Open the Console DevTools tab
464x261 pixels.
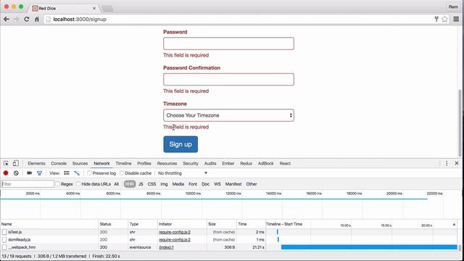59,163
